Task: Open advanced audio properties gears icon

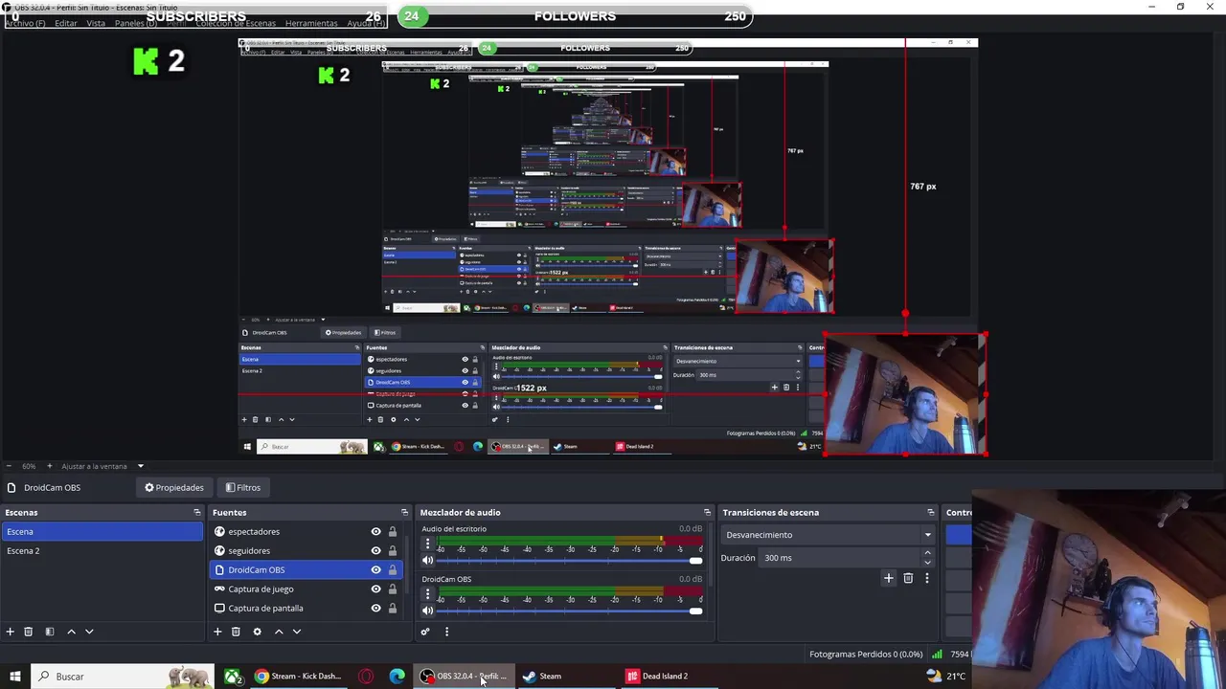Action: pos(425,632)
